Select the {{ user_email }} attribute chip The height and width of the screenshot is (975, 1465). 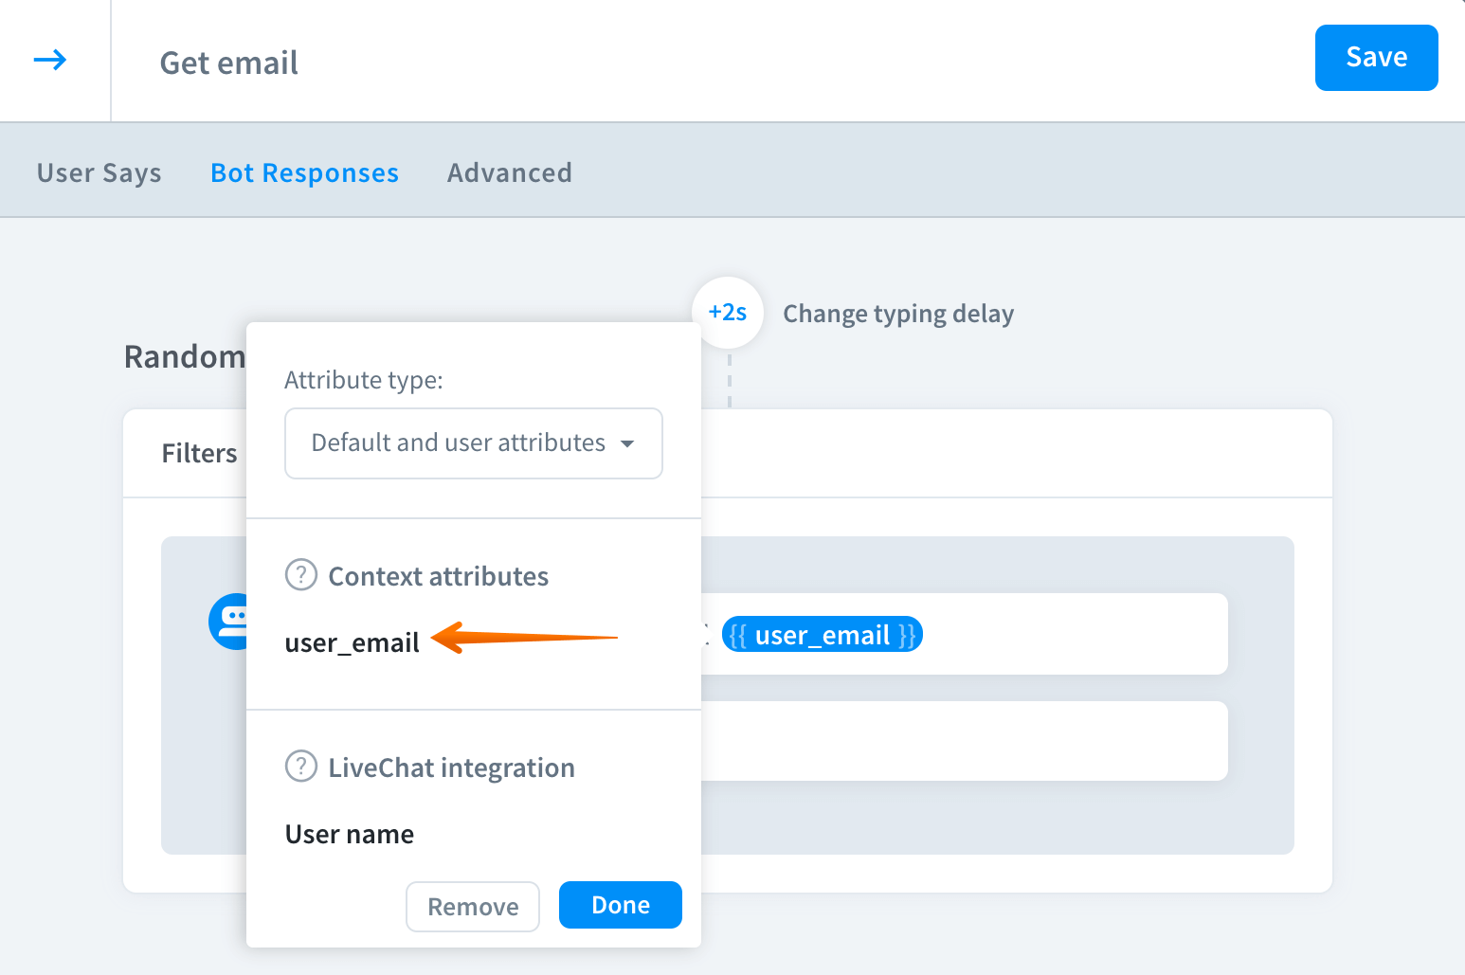(822, 635)
